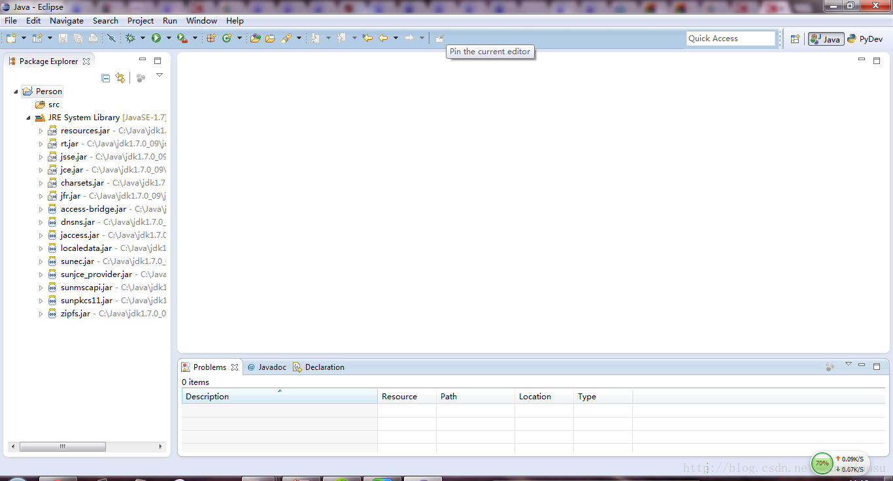893x481 pixels.
Task: Maximize the Package Explorer view
Action: [x=158, y=61]
